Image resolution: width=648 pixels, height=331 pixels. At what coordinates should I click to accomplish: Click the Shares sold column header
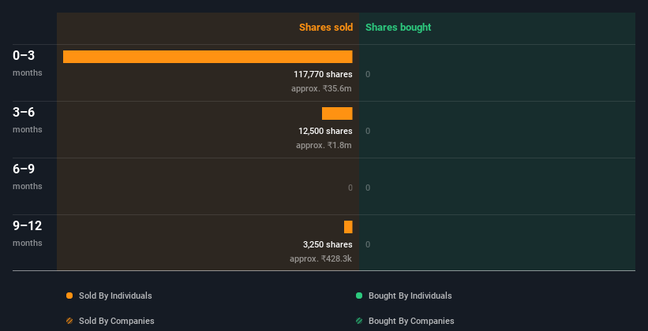coord(326,28)
